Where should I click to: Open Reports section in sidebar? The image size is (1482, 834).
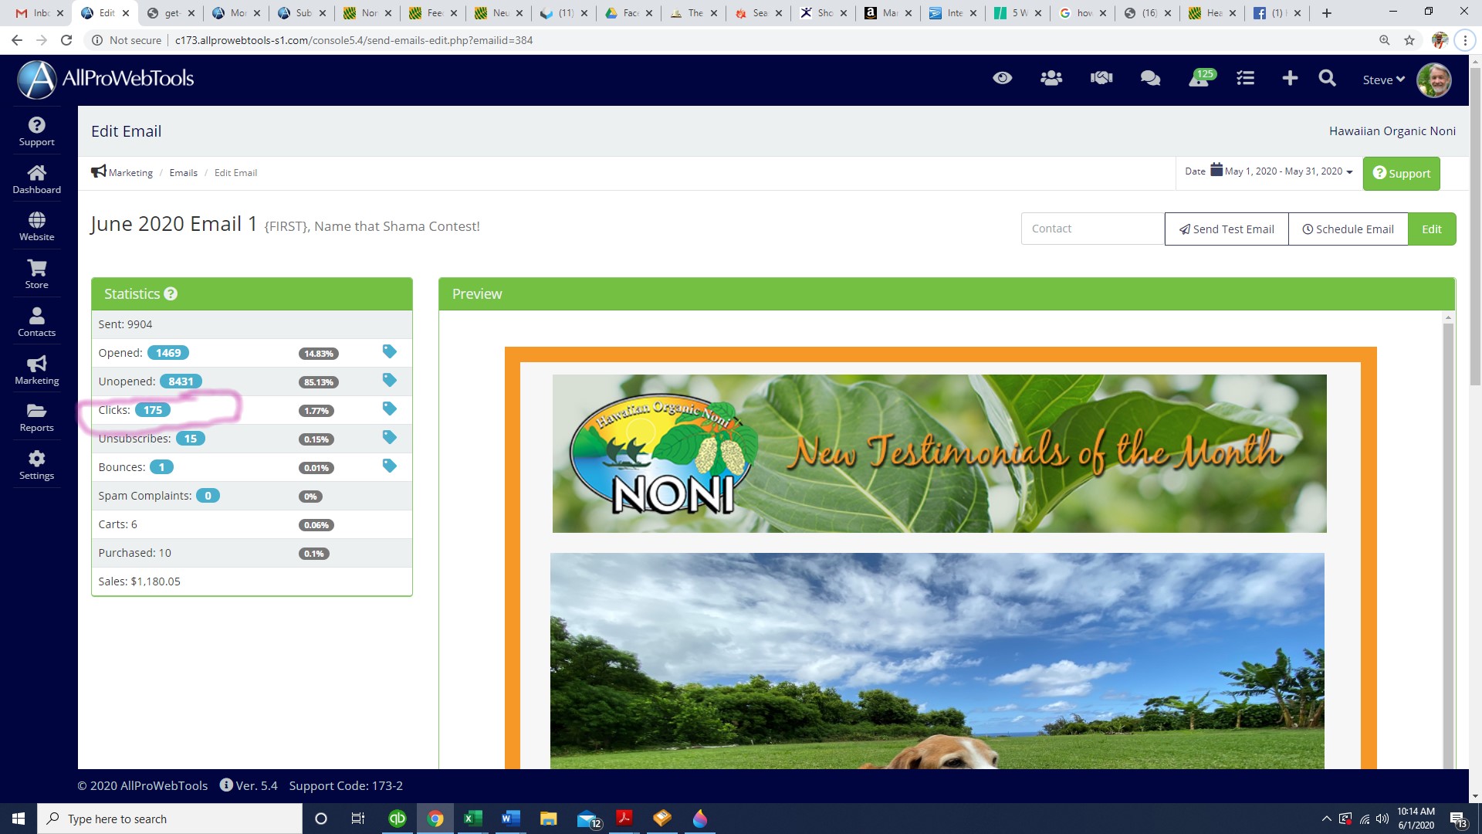36,417
